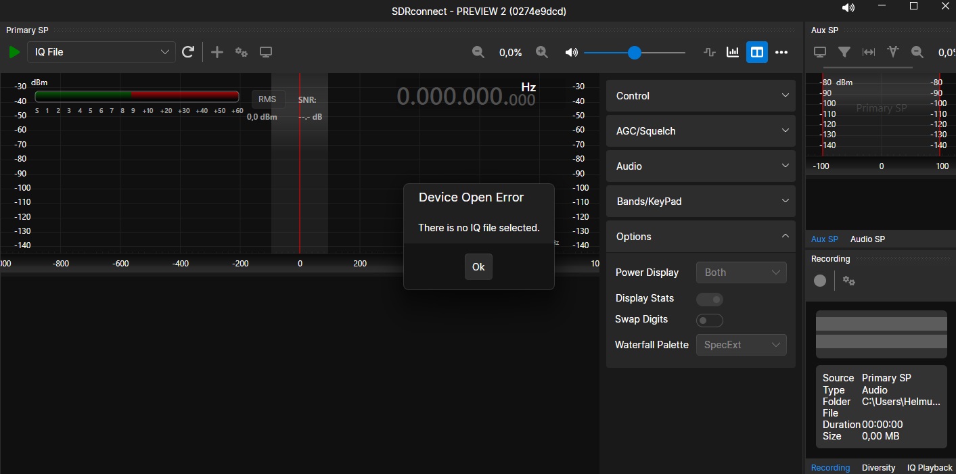Expand the Control section

pos(701,96)
